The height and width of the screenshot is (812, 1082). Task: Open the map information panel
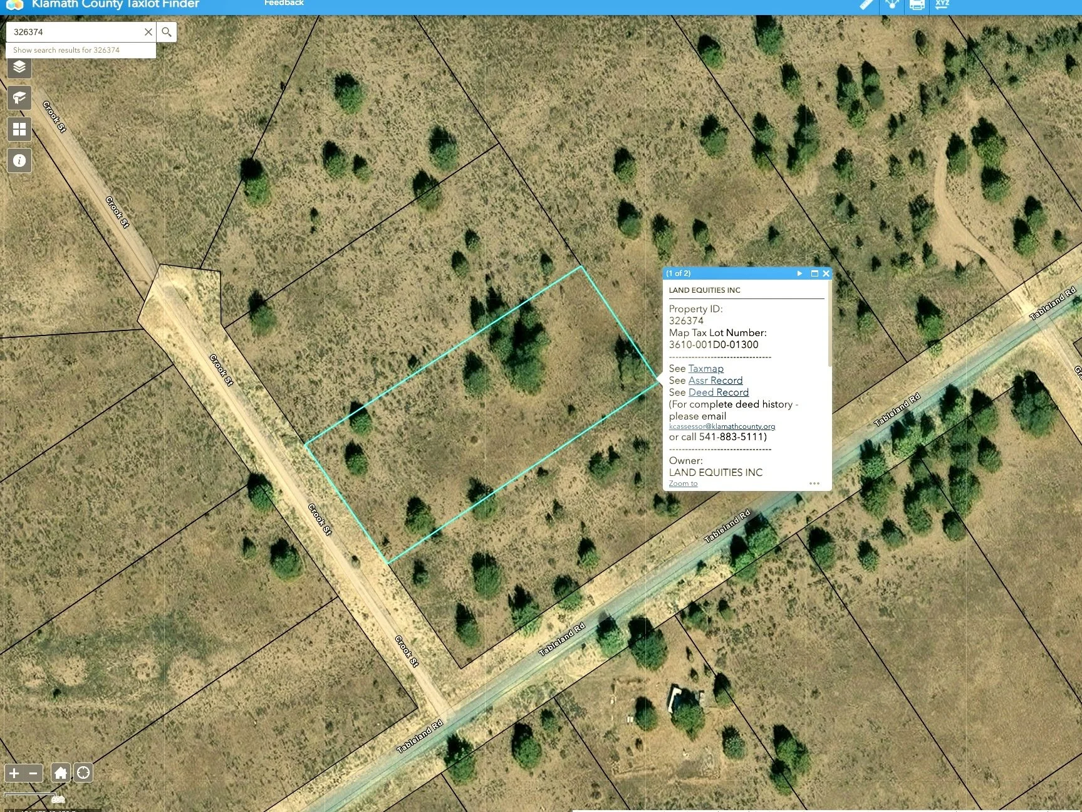tap(19, 161)
